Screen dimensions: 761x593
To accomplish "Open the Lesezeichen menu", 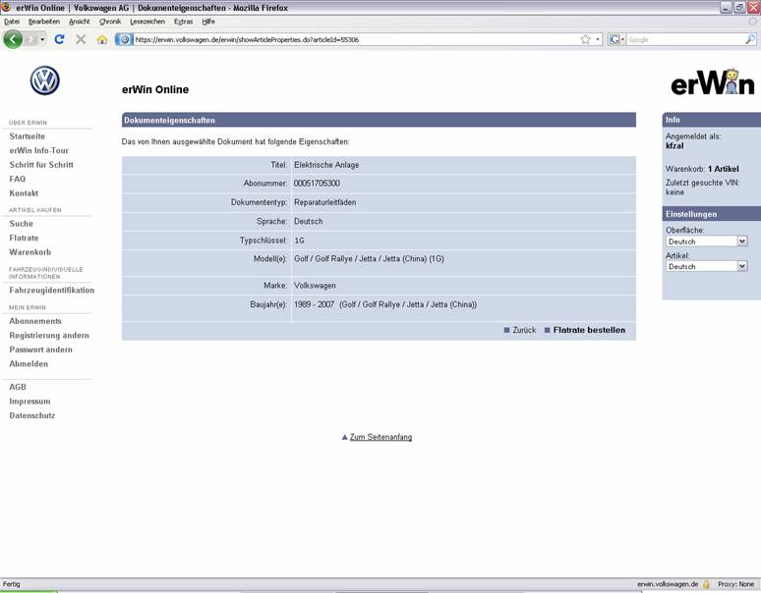I will pyautogui.click(x=147, y=21).
